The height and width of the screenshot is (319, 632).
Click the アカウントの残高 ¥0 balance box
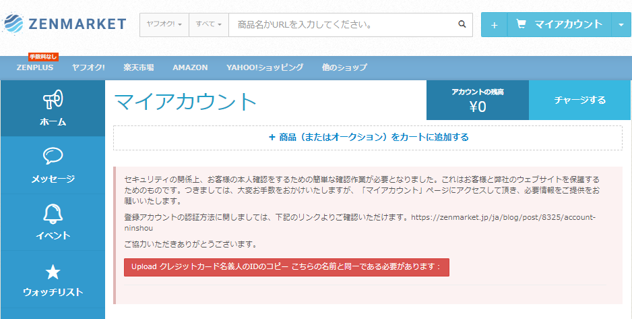(478, 100)
